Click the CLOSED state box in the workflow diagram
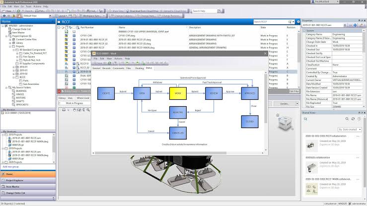This screenshot has width=367, height=206. pyautogui.click(x=250, y=122)
